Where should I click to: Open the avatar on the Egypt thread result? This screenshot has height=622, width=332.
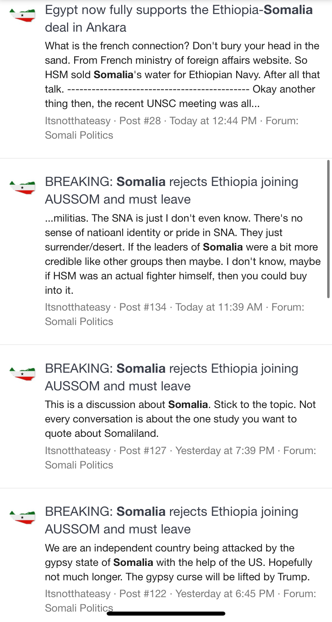coord(22,15)
